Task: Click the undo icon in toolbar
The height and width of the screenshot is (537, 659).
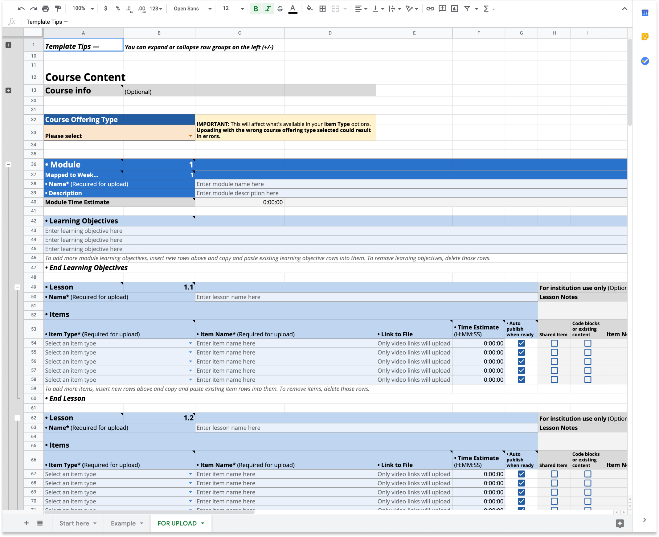Action: tap(21, 9)
